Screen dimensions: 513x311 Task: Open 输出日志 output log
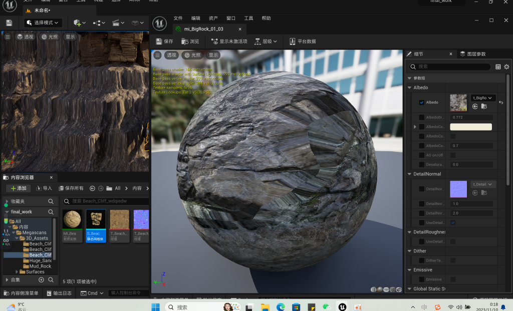[59, 293]
